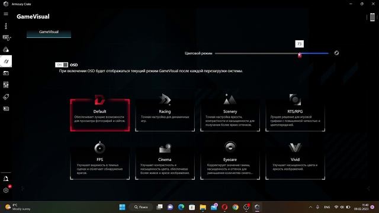
Task: Open the Mail app in the taskbar
Action: point(214,207)
